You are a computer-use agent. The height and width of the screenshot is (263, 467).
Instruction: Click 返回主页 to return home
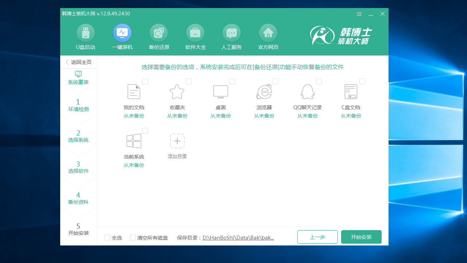point(78,62)
